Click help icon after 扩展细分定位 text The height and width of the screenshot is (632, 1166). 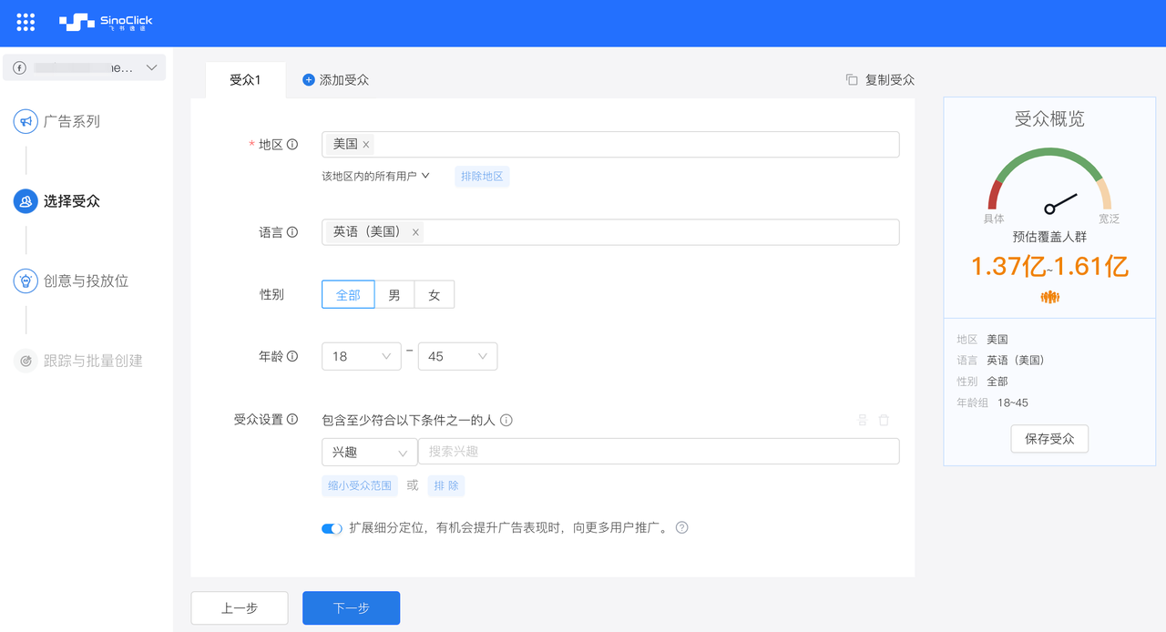681,527
